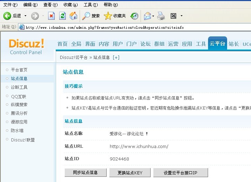Screen dimensions: 251x182
Task: Expand the Mail dropdown arrow
Action: coord(153,16)
